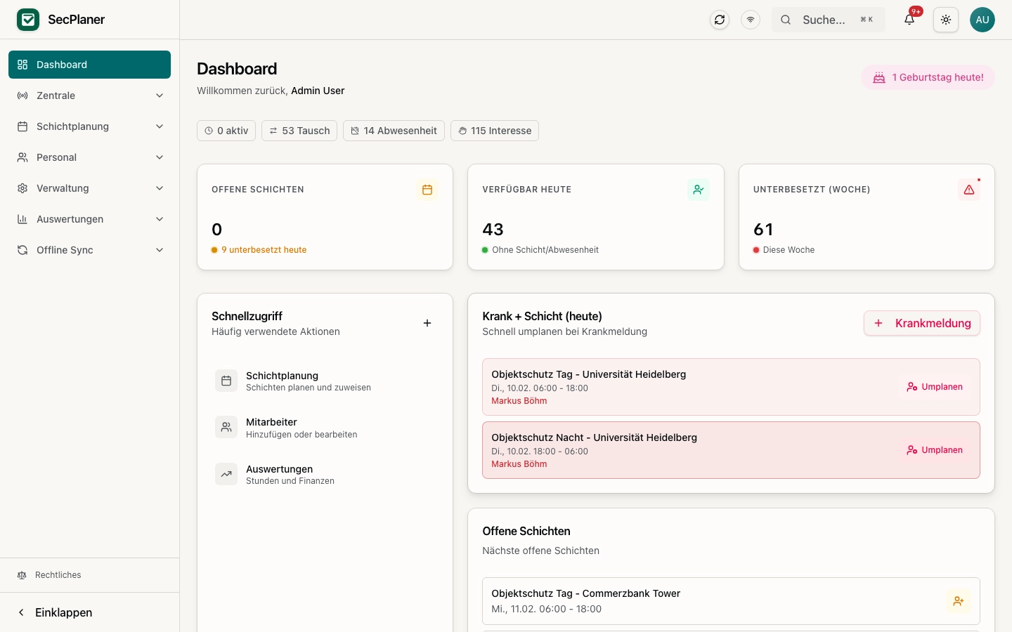This screenshot has width=1012, height=632.
Task: Open notifications via the bell icon
Action: [x=909, y=20]
